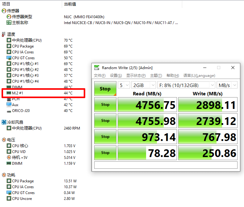
Task: Select the 1.703 V CPU core value
Action: (69, 146)
